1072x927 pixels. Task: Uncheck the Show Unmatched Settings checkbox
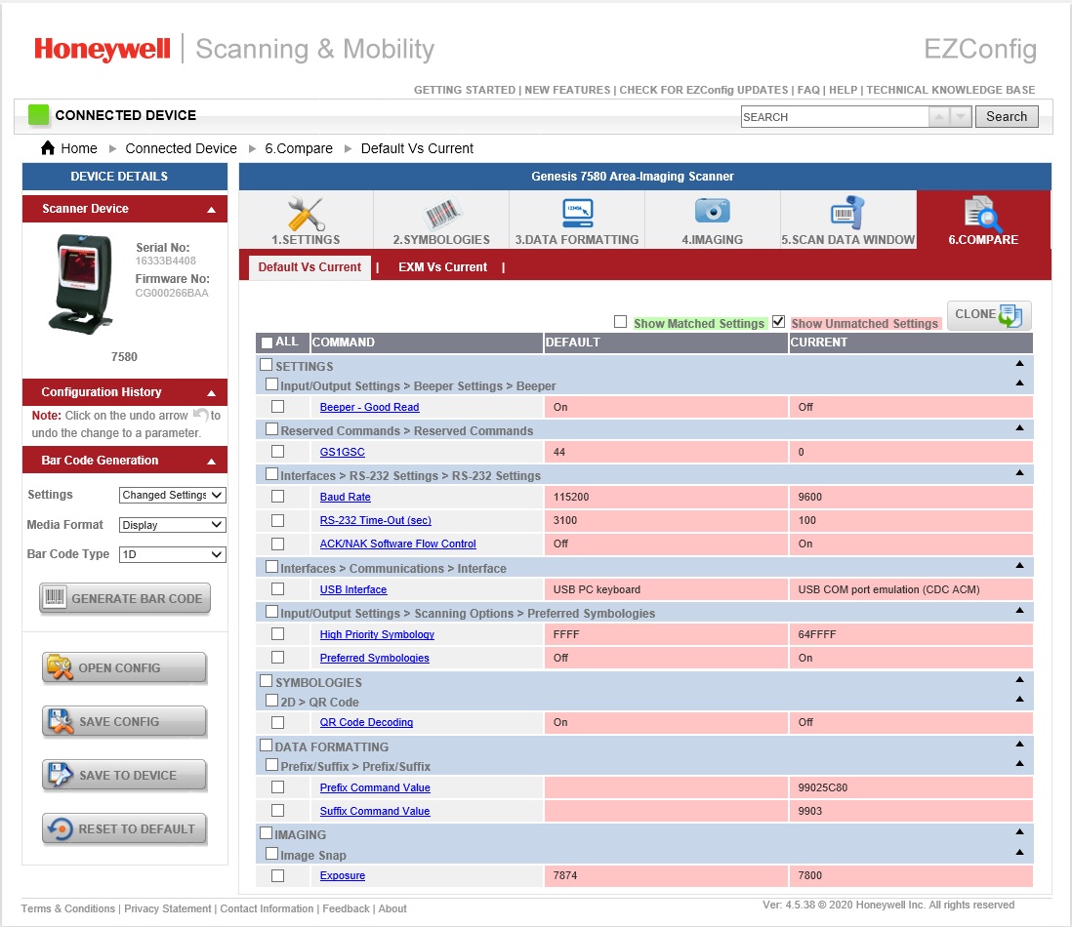pyautogui.click(x=778, y=322)
